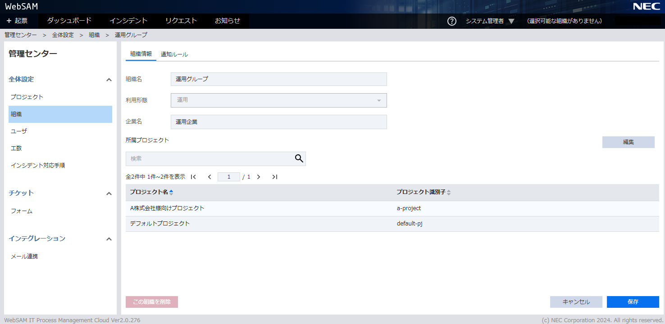
Task: Jump to last page of results
Action: click(x=274, y=177)
